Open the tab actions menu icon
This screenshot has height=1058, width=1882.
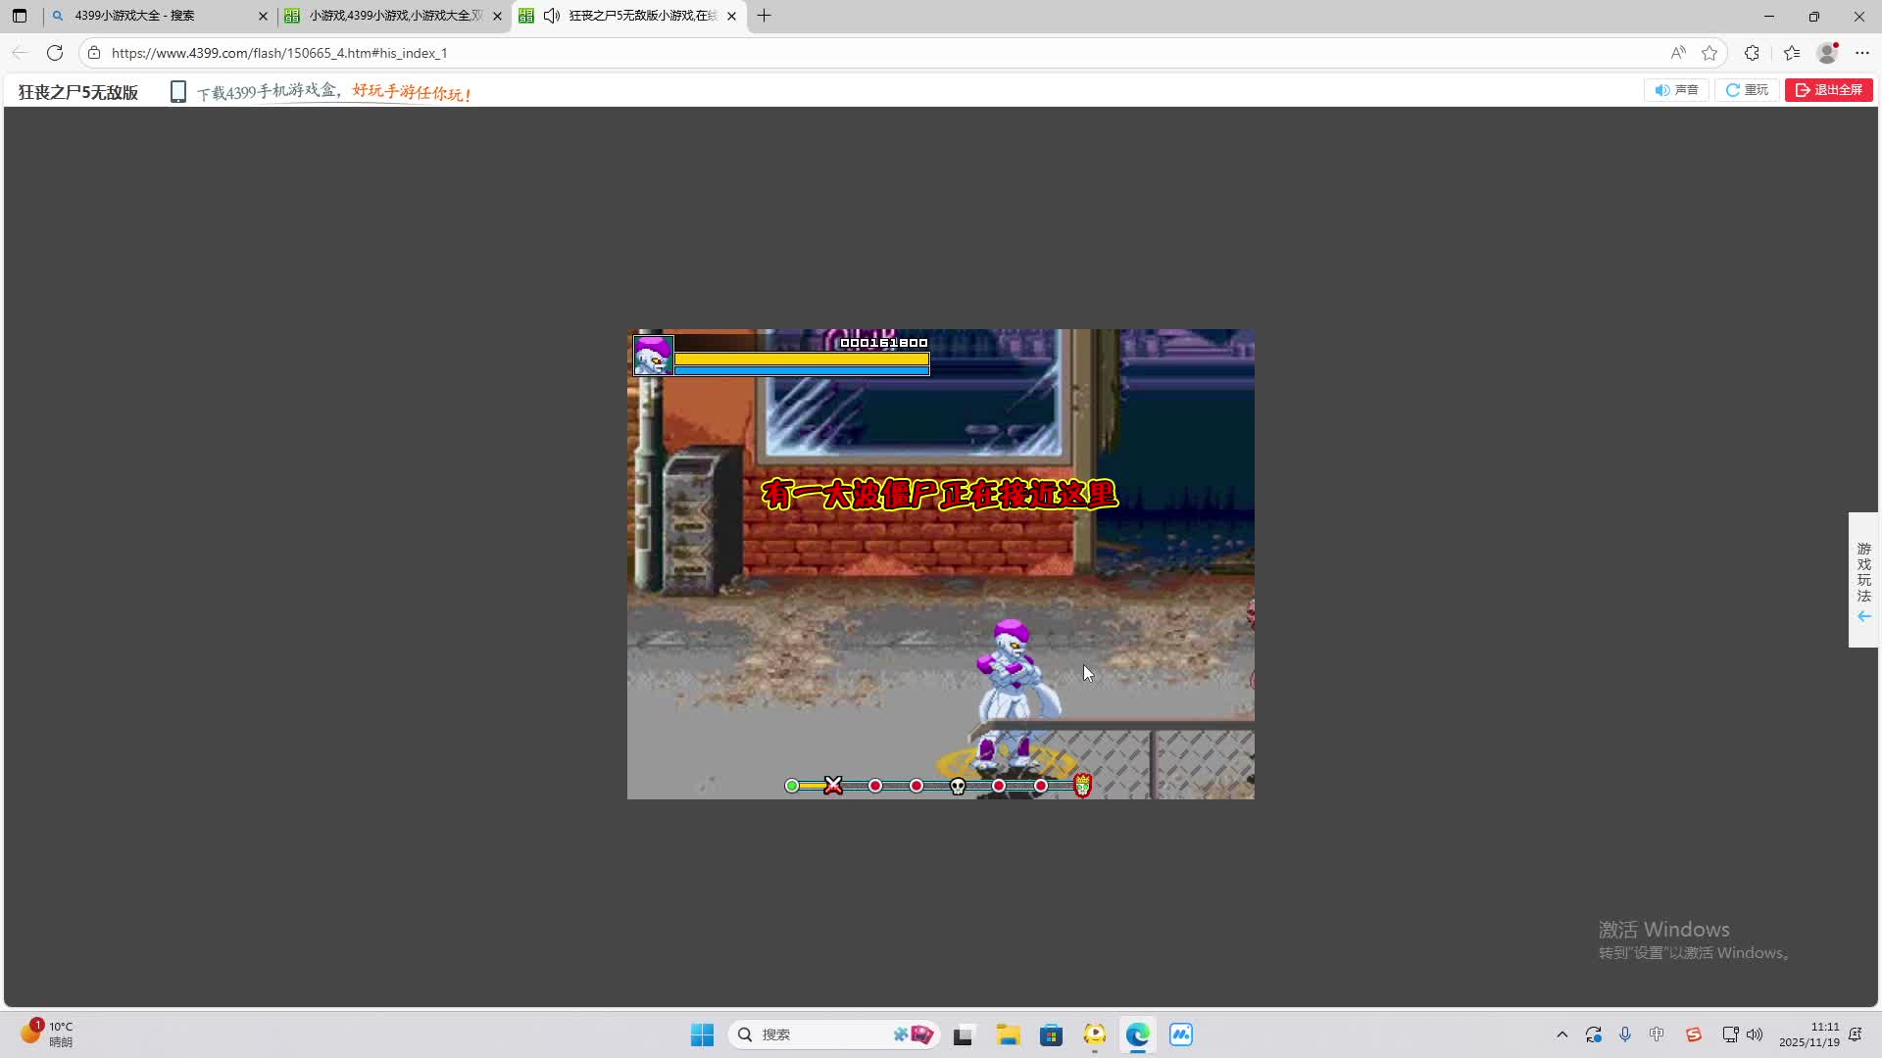pyautogui.click(x=20, y=16)
